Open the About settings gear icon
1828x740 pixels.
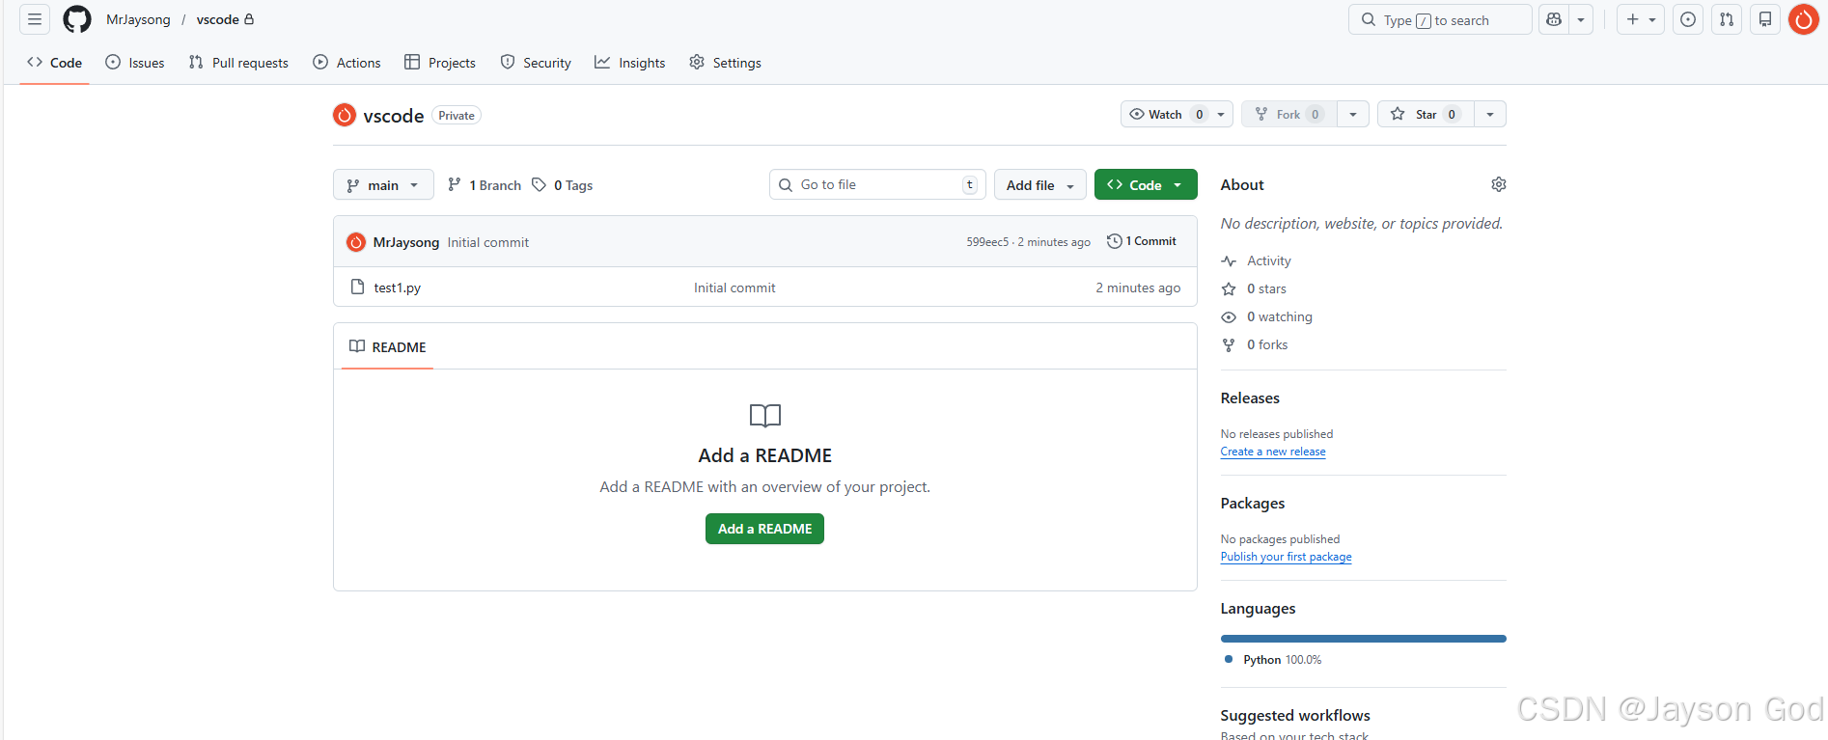(x=1499, y=184)
